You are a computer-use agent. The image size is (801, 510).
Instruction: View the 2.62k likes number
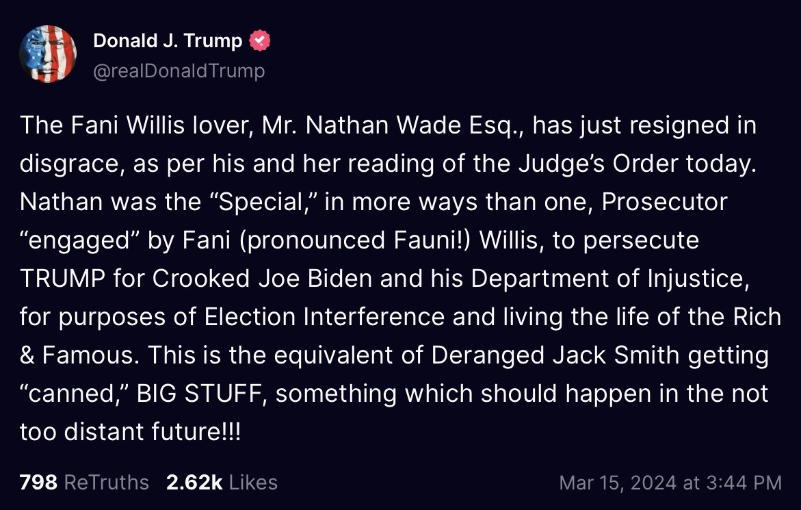[194, 483]
